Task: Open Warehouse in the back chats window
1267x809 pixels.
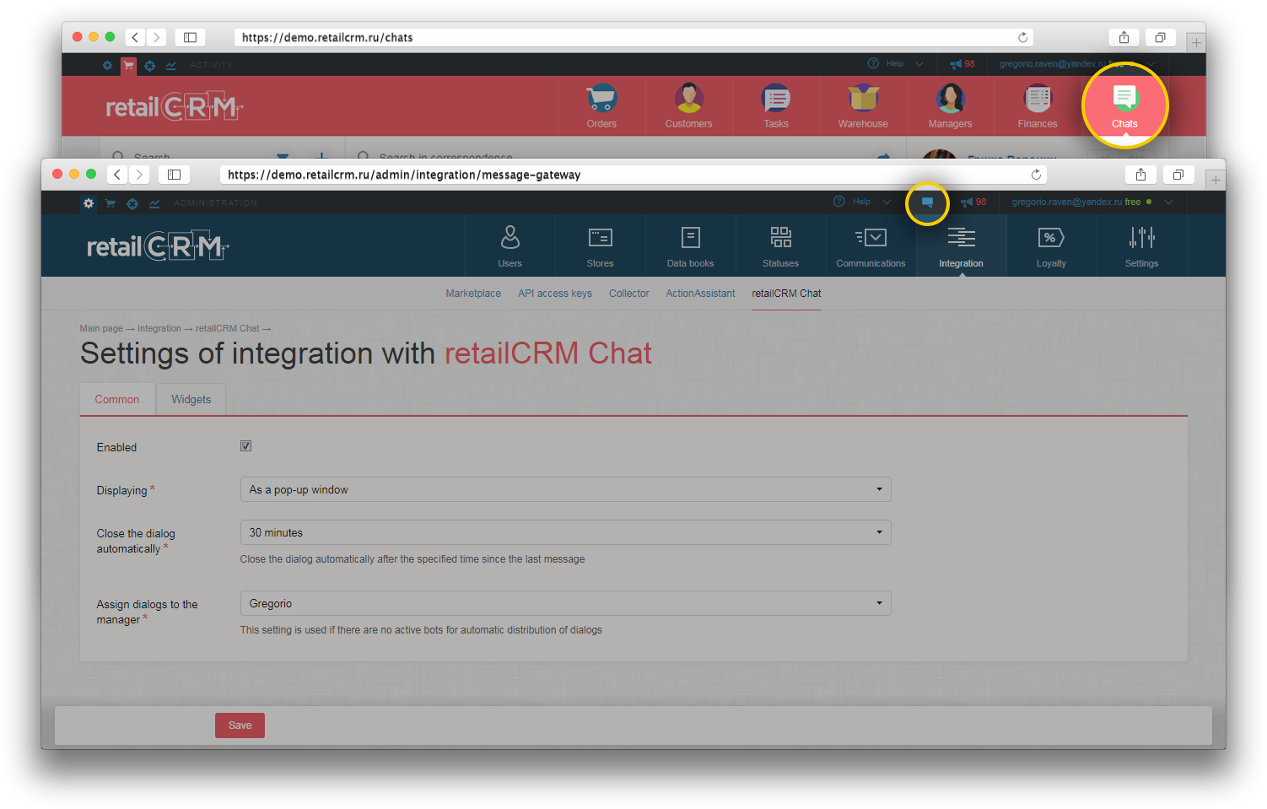Action: pos(863,106)
